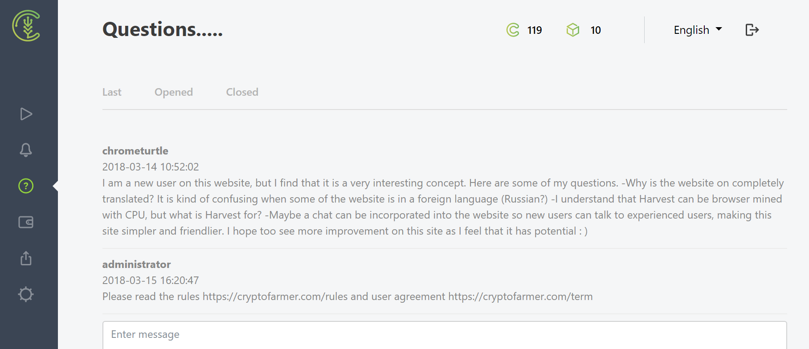Click the username chrometurtle
Screen dimensions: 809x349
tap(135, 151)
